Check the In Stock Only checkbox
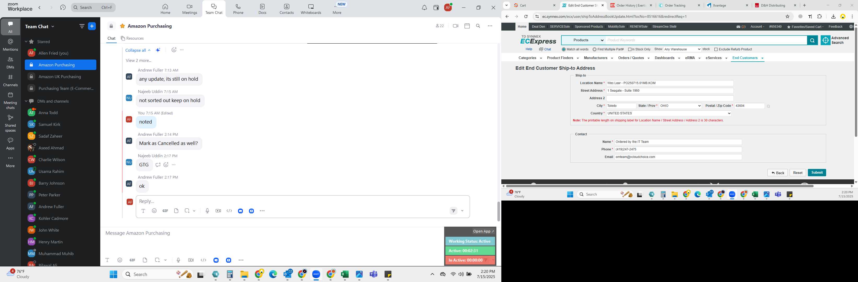858x282 pixels. coord(630,49)
